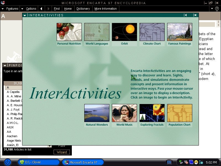Go to Home in the menu bar
Viewport: 221px width, 166px height.
(68, 9)
